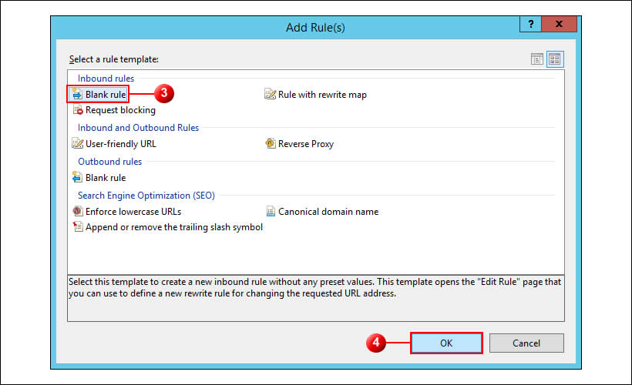The height and width of the screenshot is (385, 632).
Task: Click the Select a rule template label
Action: [113, 59]
